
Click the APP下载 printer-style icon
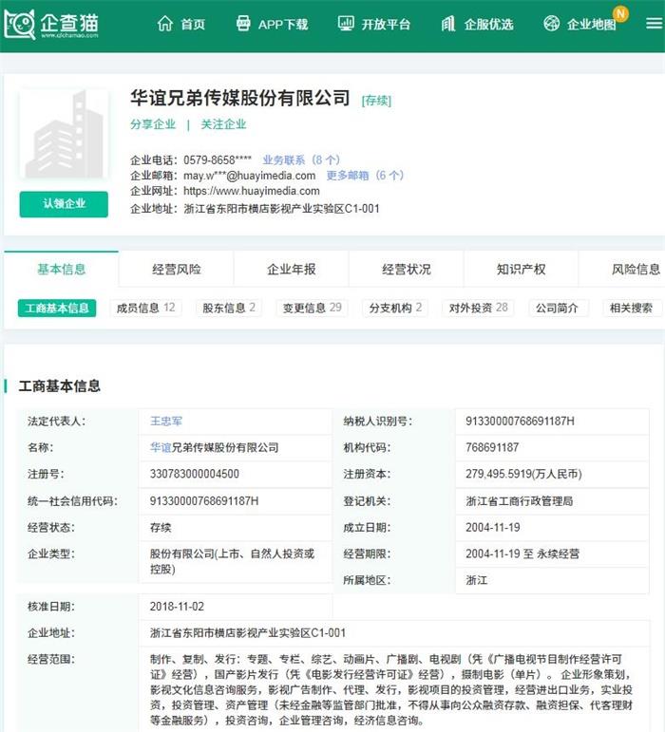(x=243, y=24)
